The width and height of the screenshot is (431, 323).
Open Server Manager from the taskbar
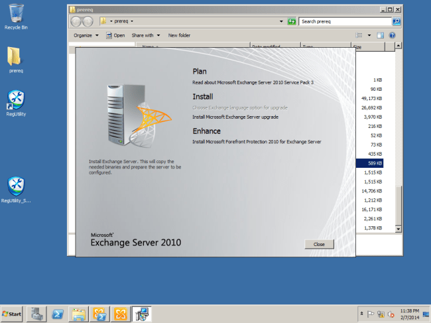pyautogui.click(x=36, y=314)
